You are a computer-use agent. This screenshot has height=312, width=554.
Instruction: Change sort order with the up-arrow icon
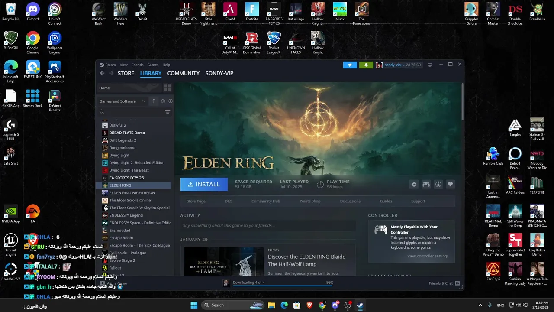click(153, 101)
